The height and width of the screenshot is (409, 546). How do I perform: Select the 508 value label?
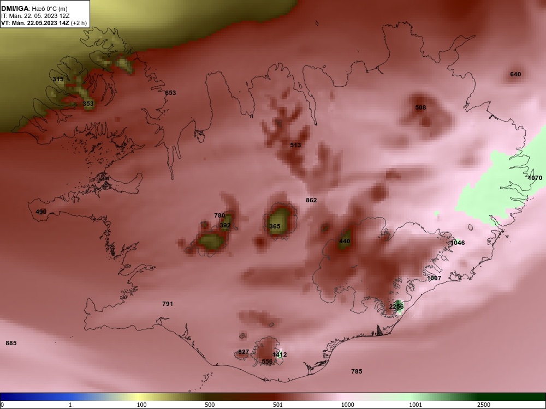(x=420, y=108)
